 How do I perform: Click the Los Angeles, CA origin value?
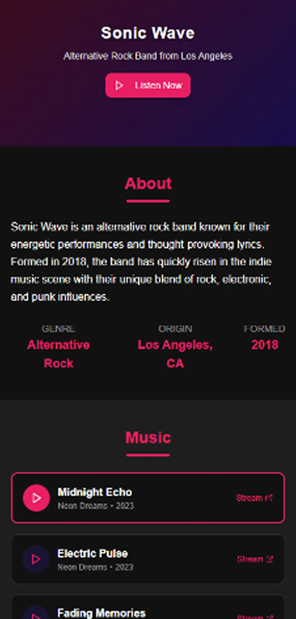point(175,354)
